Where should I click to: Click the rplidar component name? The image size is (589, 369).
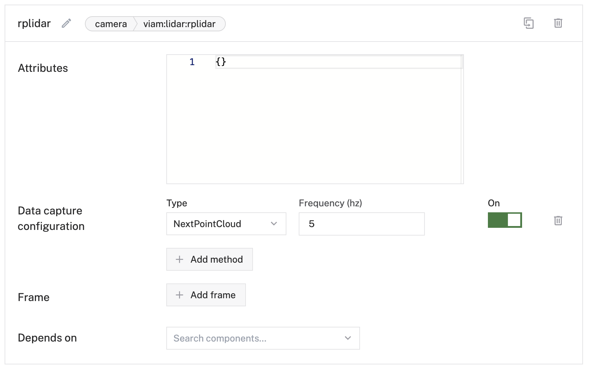coord(34,23)
